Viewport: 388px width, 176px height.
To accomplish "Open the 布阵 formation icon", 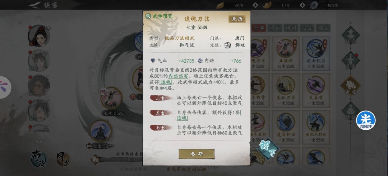I will pyautogui.click(x=39, y=158).
